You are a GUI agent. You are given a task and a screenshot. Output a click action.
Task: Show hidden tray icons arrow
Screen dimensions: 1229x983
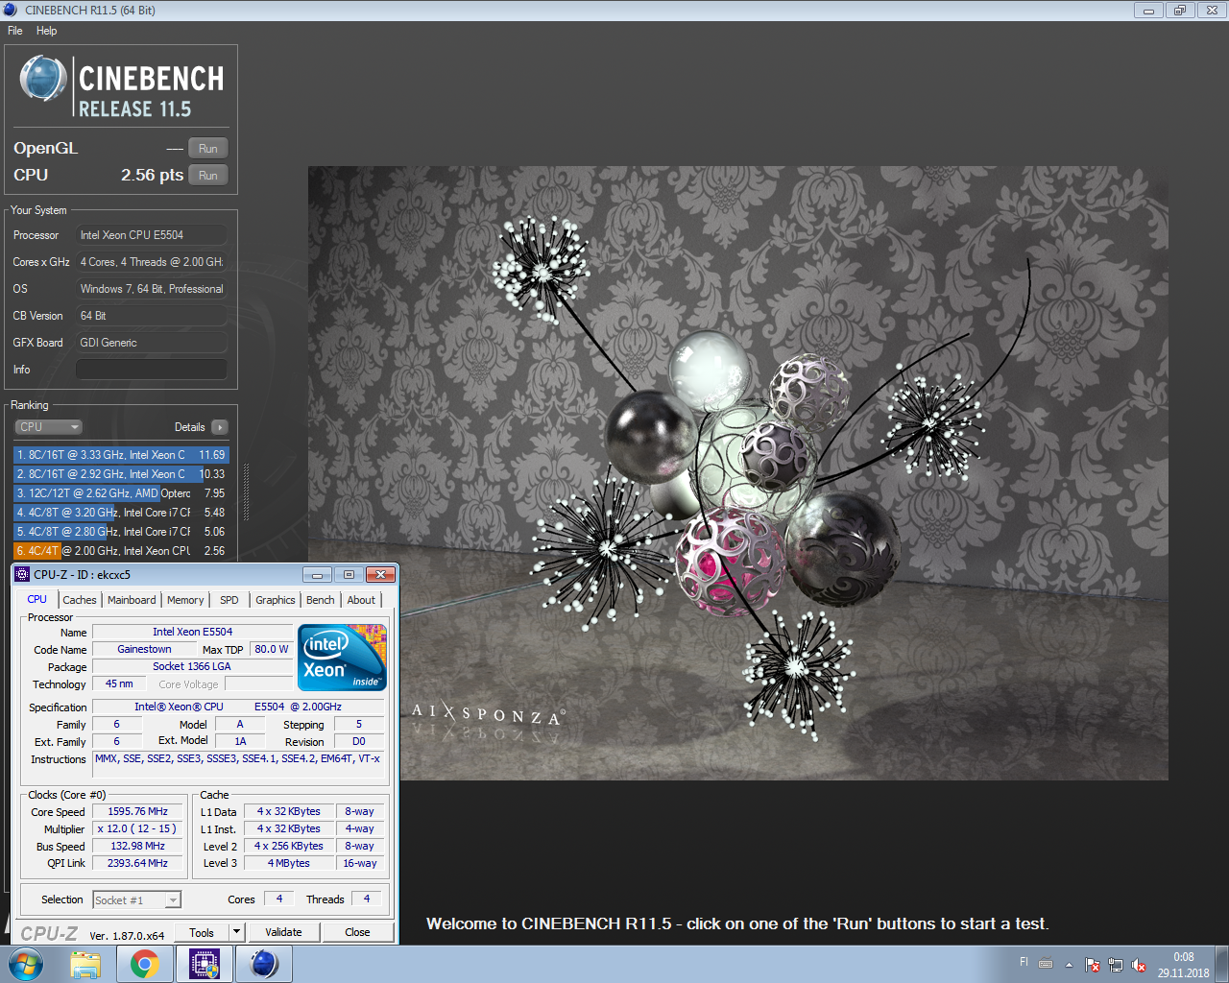1069,965
